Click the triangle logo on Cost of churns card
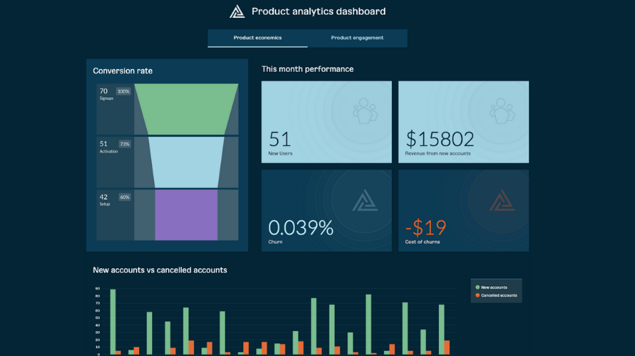Screen dimensions: 635x356 502,201
